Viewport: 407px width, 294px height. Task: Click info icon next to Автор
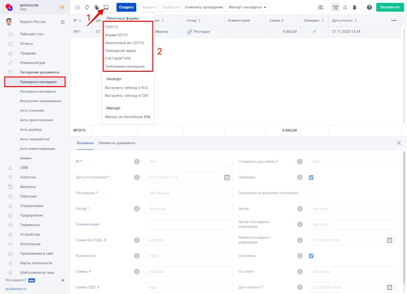click(300, 209)
